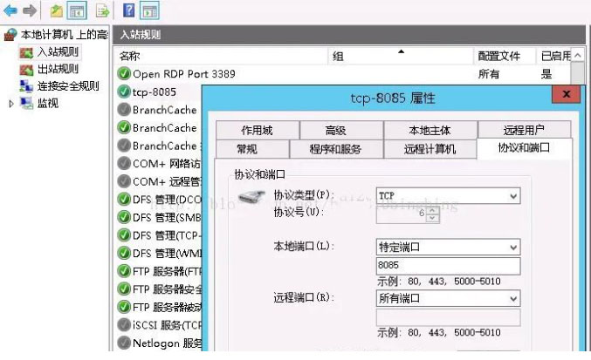591x360 pixels.
Task: Click the Forward arrow in the toolbar
Action: point(30,10)
